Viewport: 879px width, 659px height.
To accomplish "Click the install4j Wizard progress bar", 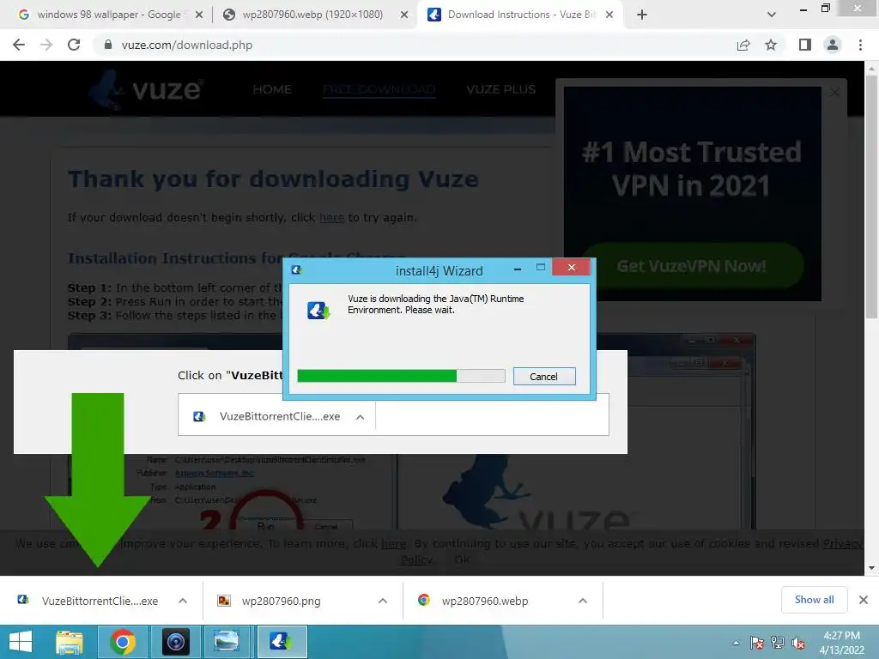I will 401,376.
